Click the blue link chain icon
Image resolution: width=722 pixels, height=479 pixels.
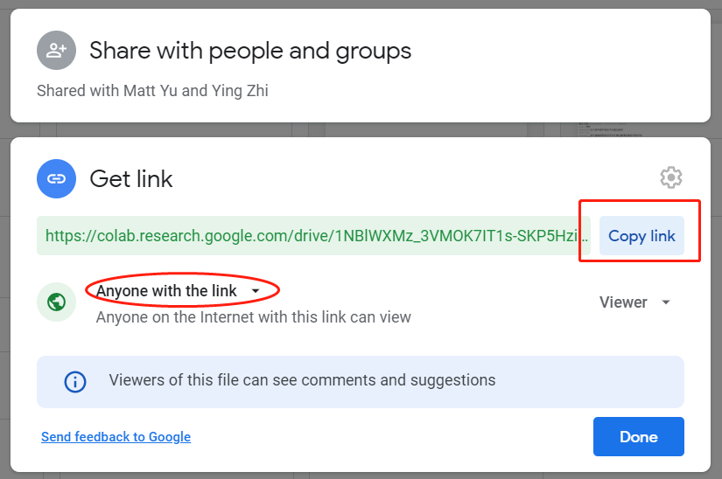(x=56, y=179)
